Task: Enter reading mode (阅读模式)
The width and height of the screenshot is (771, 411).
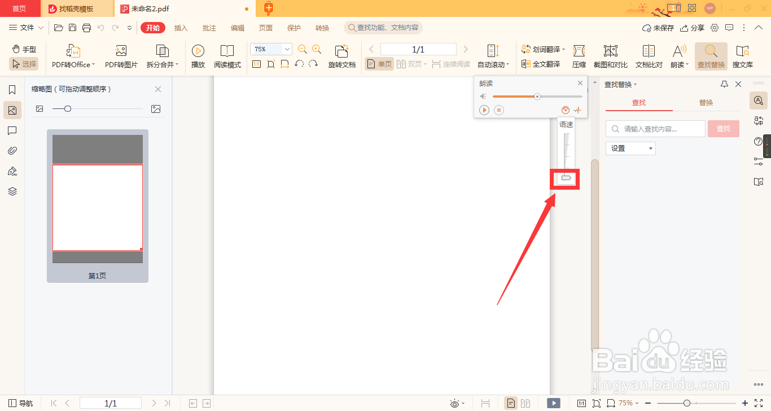Action: tap(227, 56)
